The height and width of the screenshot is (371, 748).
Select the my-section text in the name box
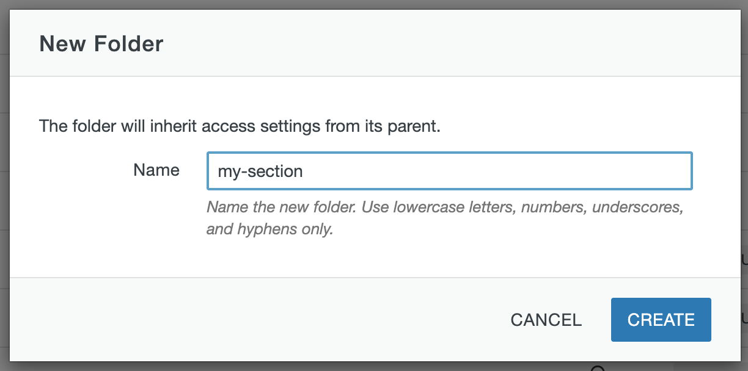[x=260, y=171]
